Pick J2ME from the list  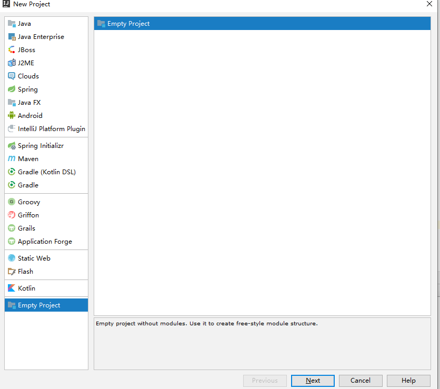(x=46, y=63)
